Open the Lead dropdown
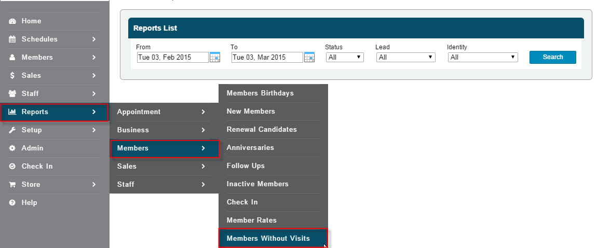 (406, 58)
